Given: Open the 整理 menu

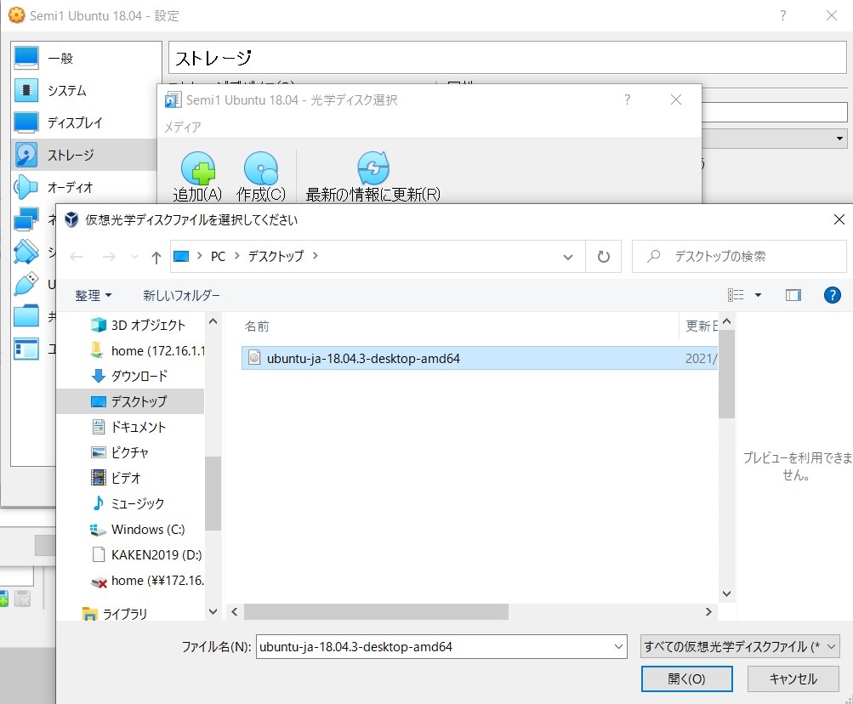Looking at the screenshot, I should coord(93,295).
